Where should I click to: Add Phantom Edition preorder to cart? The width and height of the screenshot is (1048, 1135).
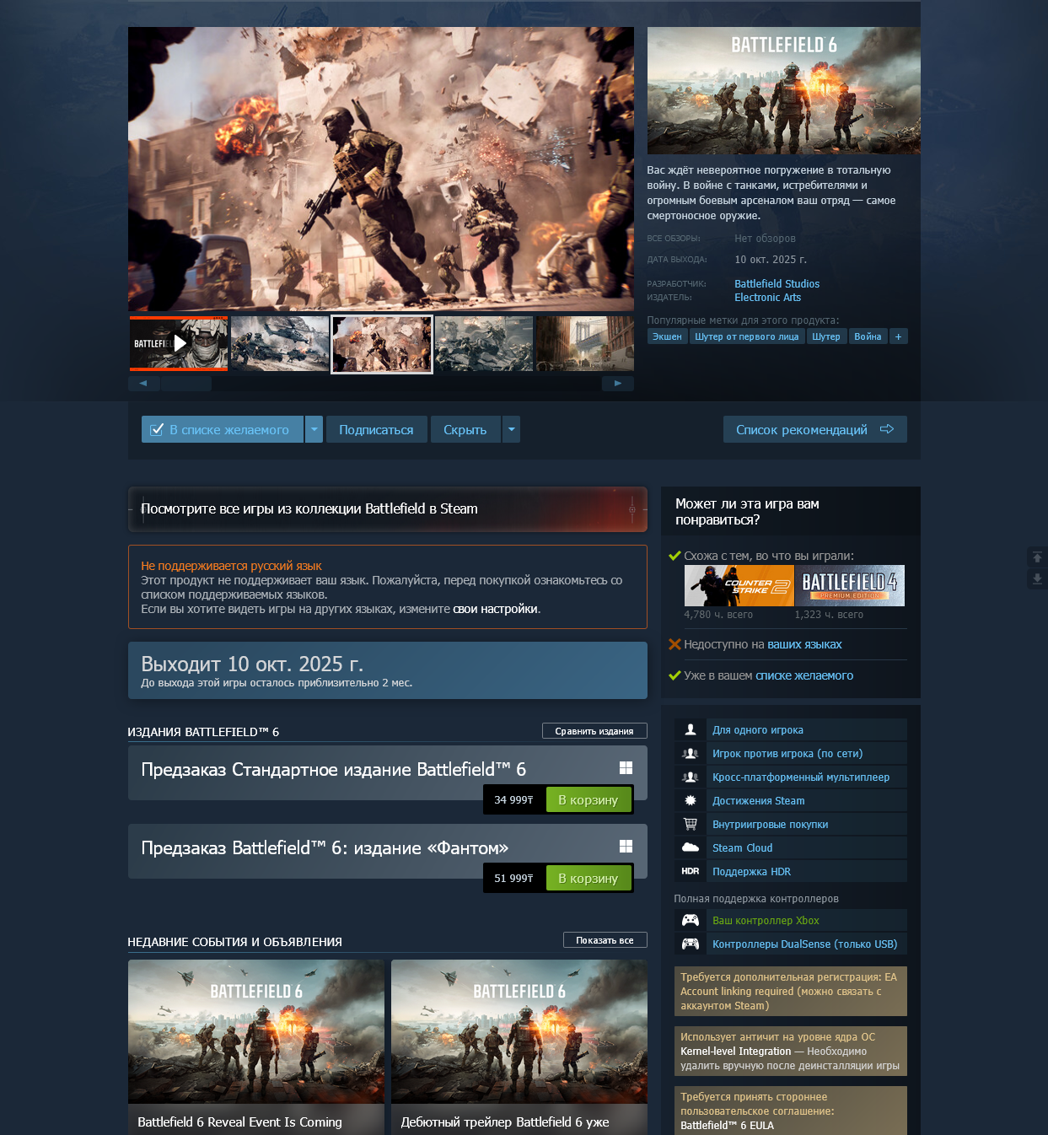588,878
